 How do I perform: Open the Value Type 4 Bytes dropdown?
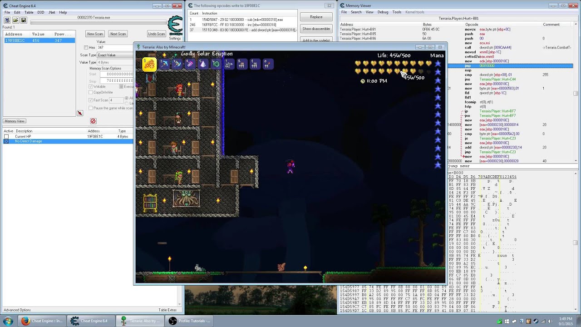[115, 62]
